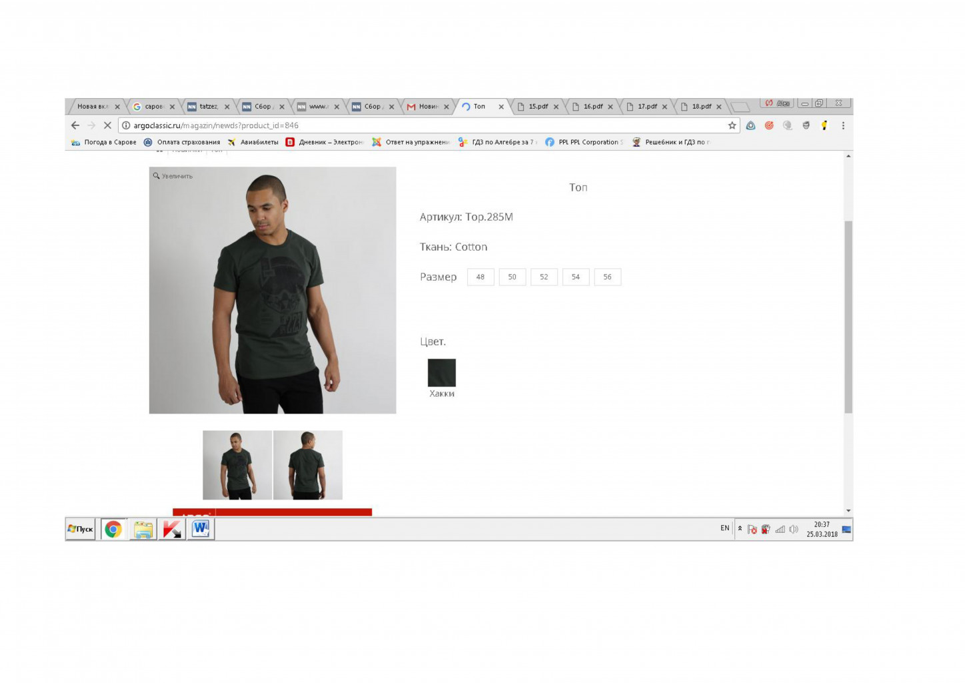Select size 50
Image resolution: width=965 pixels, height=683 pixels.
pyautogui.click(x=512, y=277)
